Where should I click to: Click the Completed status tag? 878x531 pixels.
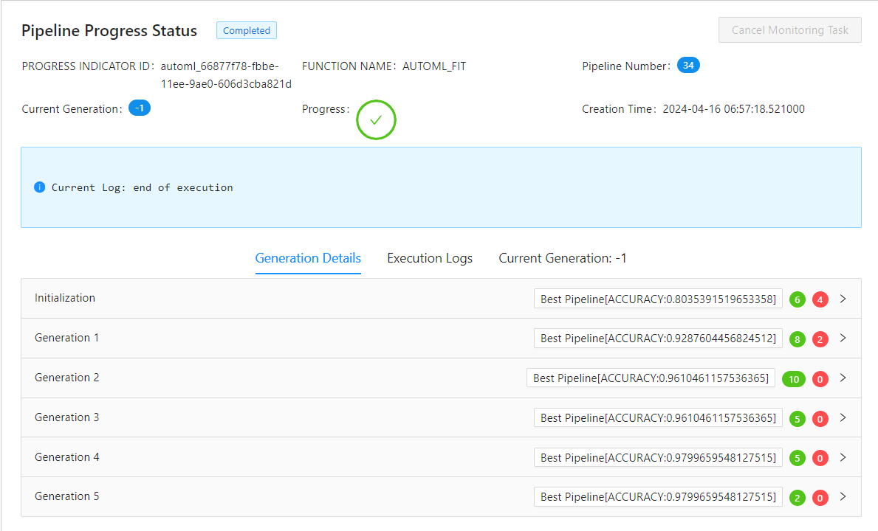point(247,31)
